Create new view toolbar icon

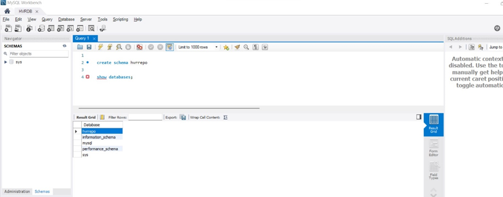(60, 28)
